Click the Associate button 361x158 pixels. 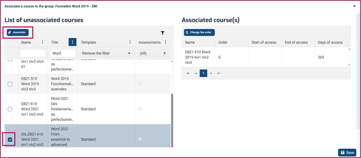(x=18, y=33)
